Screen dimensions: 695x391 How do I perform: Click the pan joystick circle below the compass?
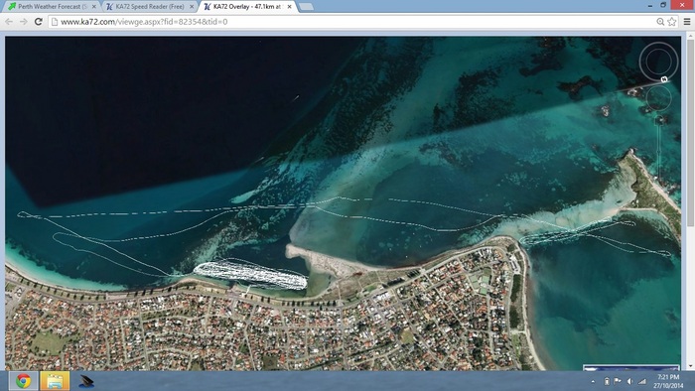tap(658, 98)
